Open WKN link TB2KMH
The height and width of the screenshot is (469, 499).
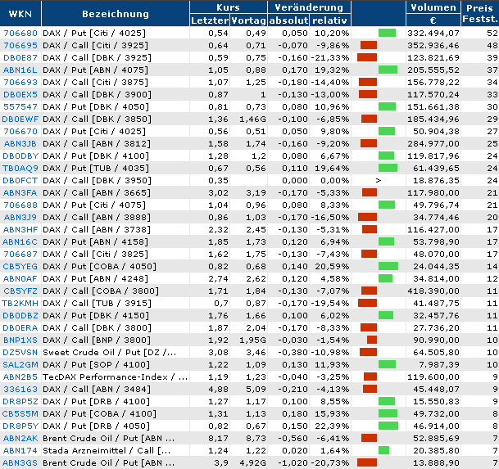pyautogui.click(x=20, y=304)
